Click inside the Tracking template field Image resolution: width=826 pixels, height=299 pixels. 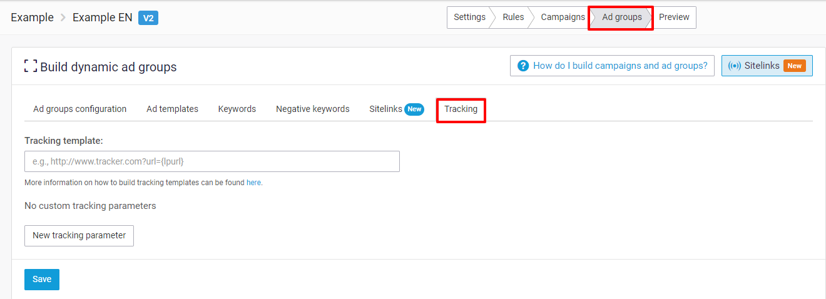coord(212,161)
